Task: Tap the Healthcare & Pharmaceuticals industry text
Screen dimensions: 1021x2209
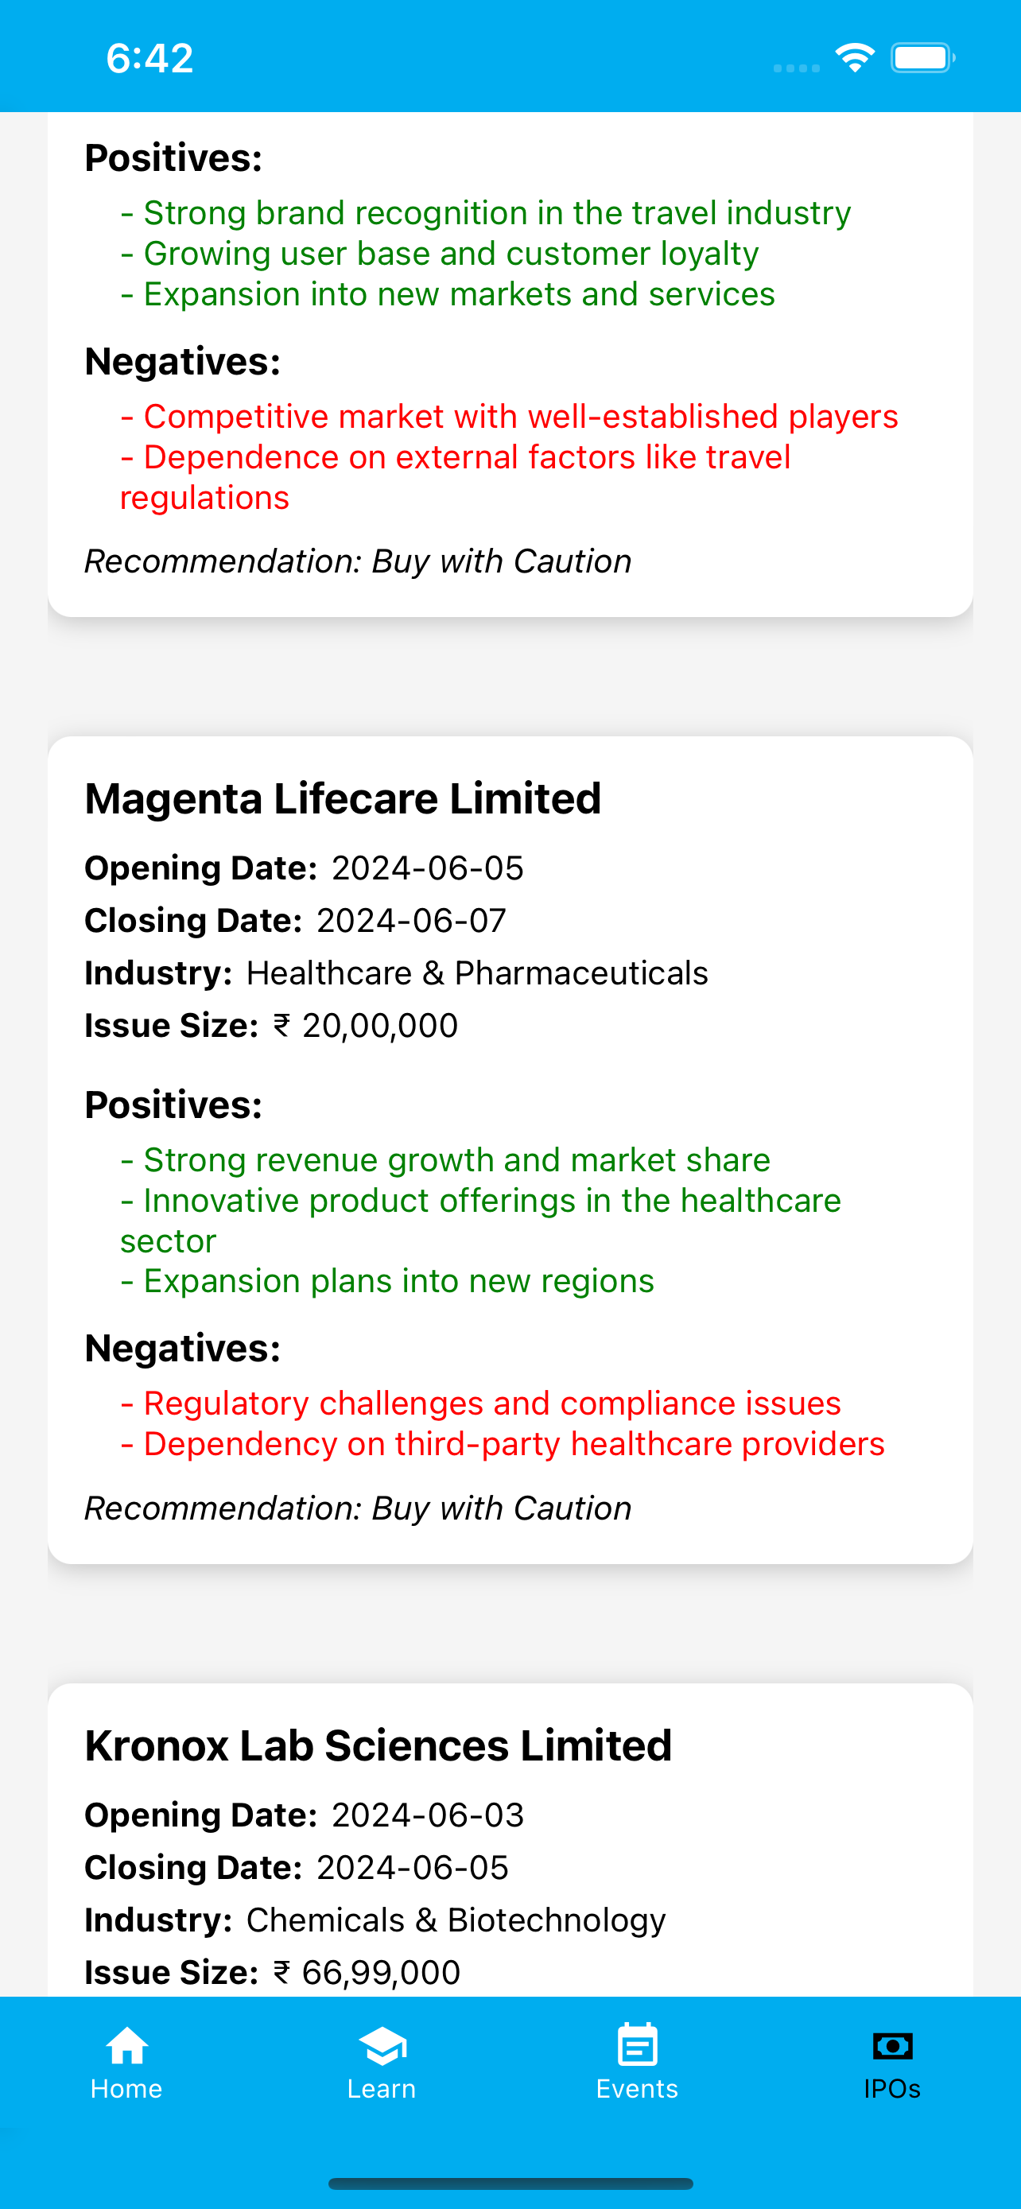Action: click(x=477, y=973)
